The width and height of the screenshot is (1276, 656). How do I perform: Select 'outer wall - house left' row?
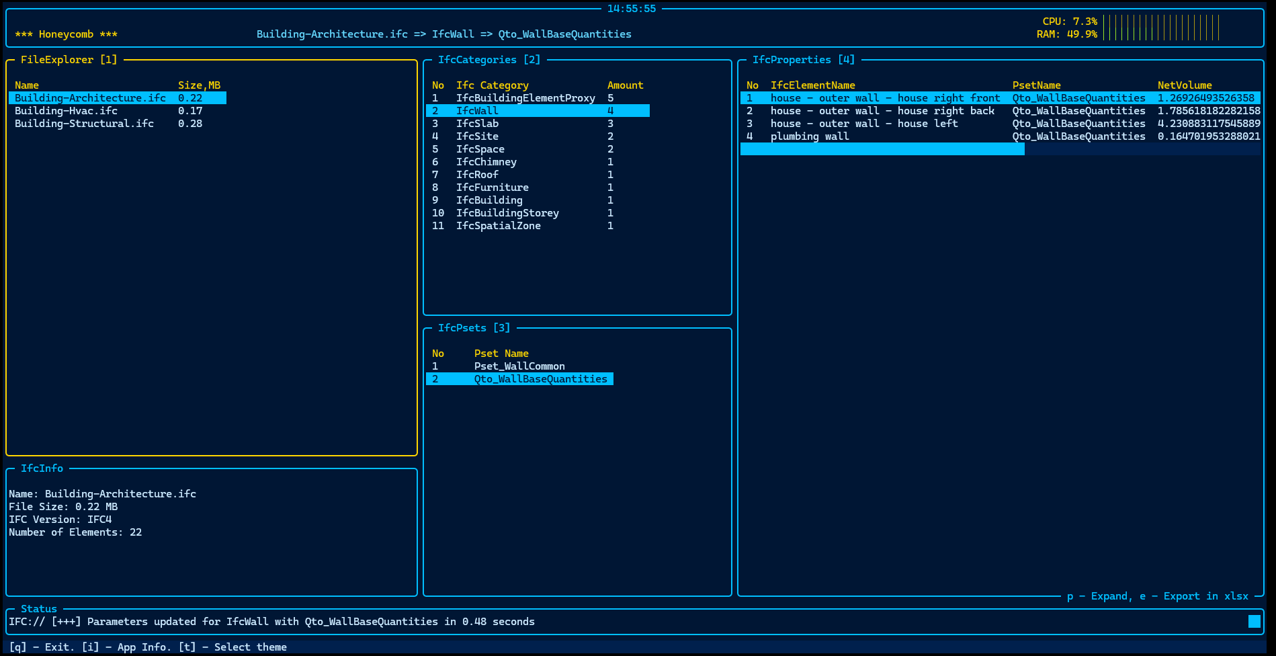click(1000, 124)
